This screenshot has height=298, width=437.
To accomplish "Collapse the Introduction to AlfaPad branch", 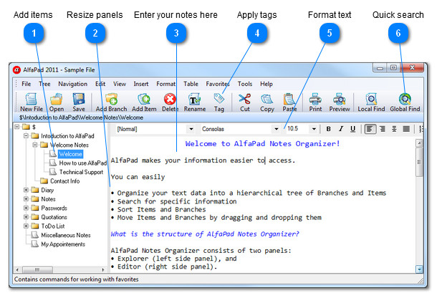I will (27, 136).
